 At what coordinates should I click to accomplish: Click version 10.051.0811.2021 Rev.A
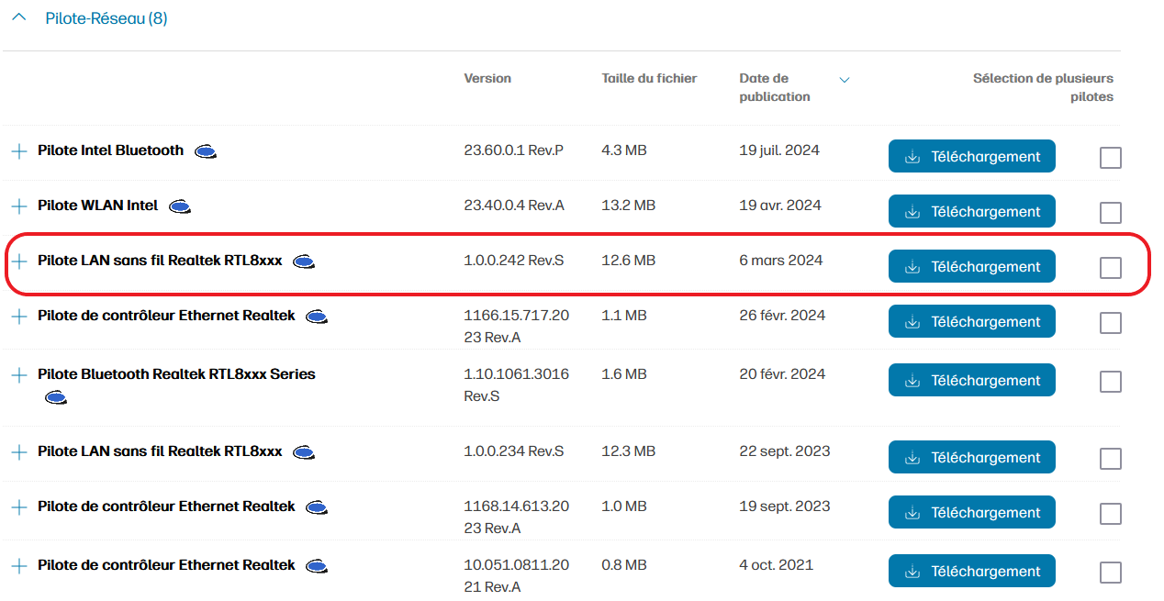pos(516,576)
